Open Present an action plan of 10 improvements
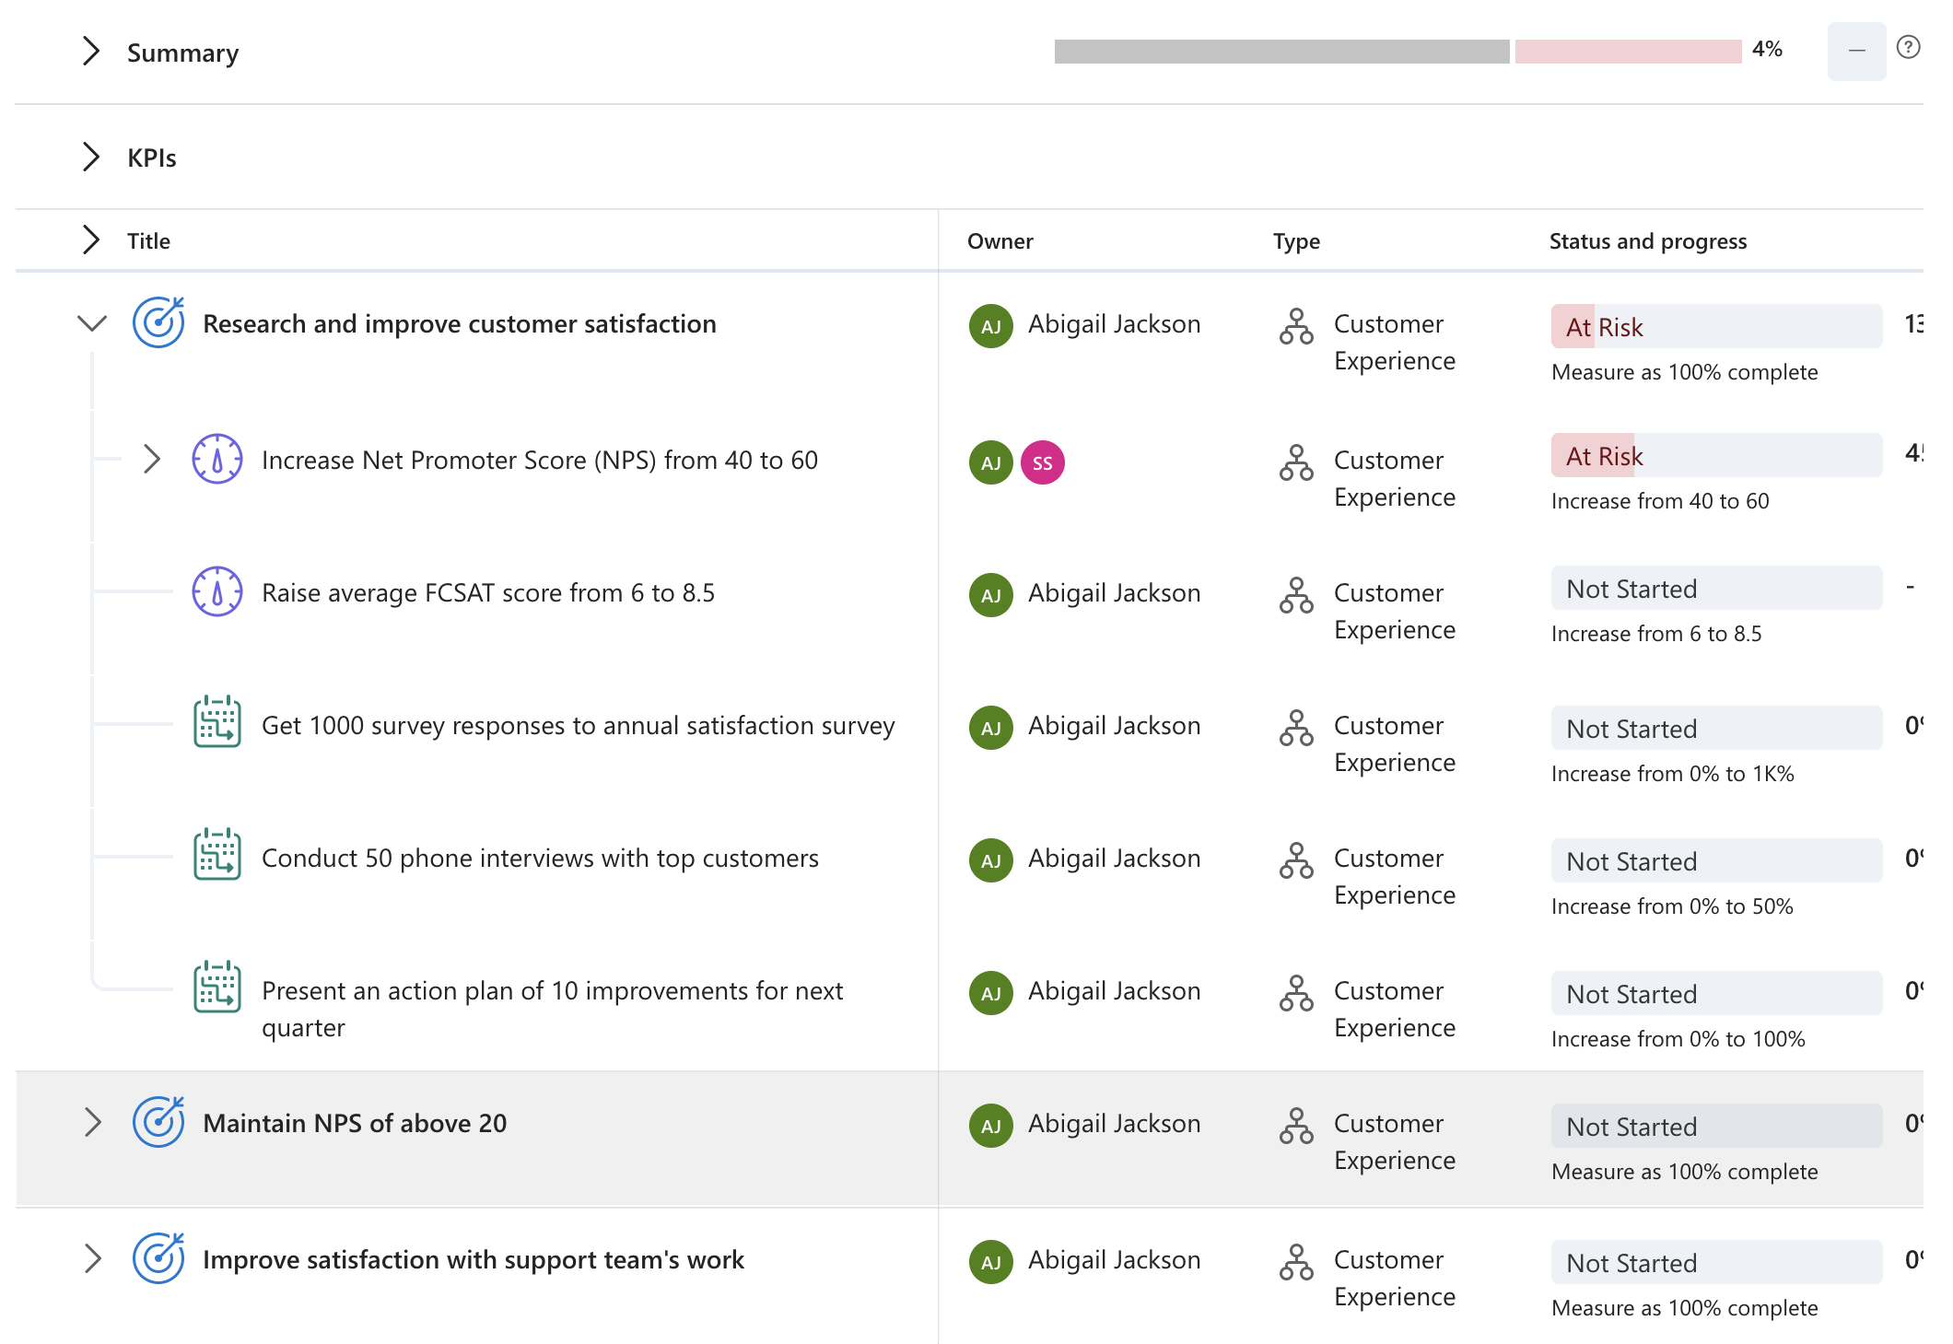The height and width of the screenshot is (1344, 1953). tap(552, 991)
